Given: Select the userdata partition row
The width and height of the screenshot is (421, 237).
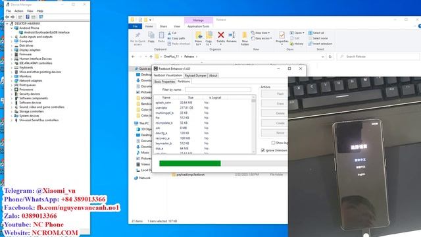Looking at the screenshot, I should [x=203, y=108].
